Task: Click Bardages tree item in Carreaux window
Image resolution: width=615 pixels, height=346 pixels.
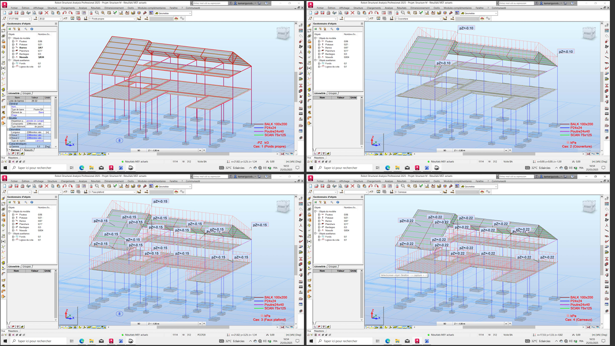Action: [330, 227]
